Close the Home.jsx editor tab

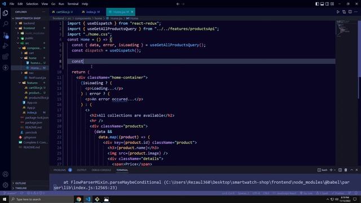click(x=132, y=12)
